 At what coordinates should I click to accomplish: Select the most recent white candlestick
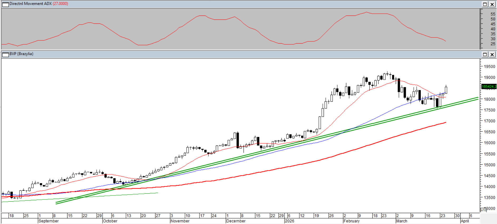point(446,90)
